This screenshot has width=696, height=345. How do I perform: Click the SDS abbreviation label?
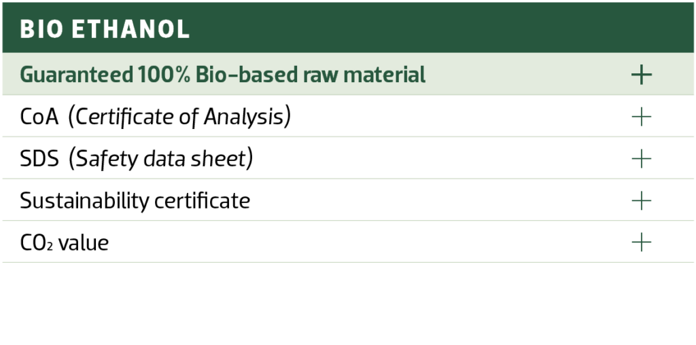(x=39, y=159)
